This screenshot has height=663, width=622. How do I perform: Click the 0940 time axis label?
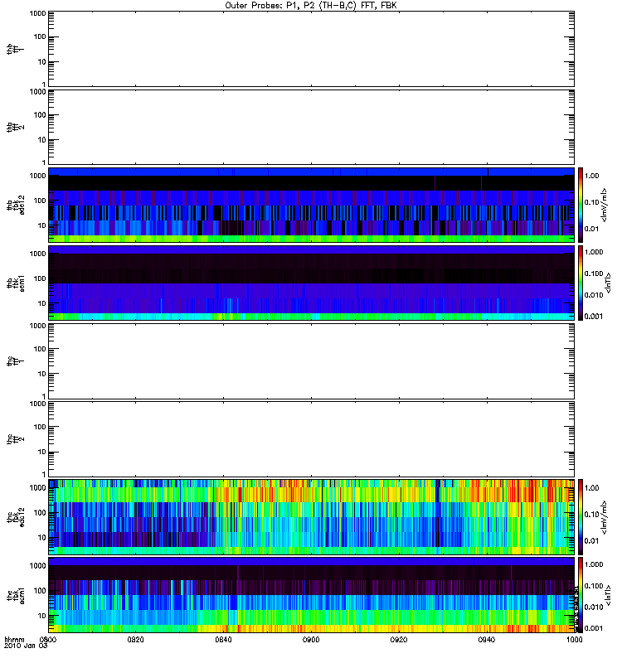tap(487, 640)
